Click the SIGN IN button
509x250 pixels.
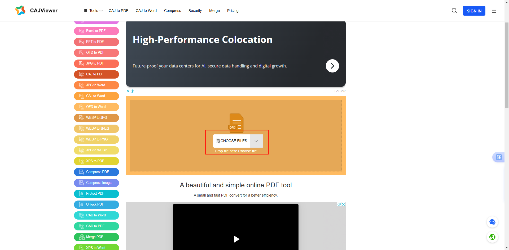tap(474, 11)
